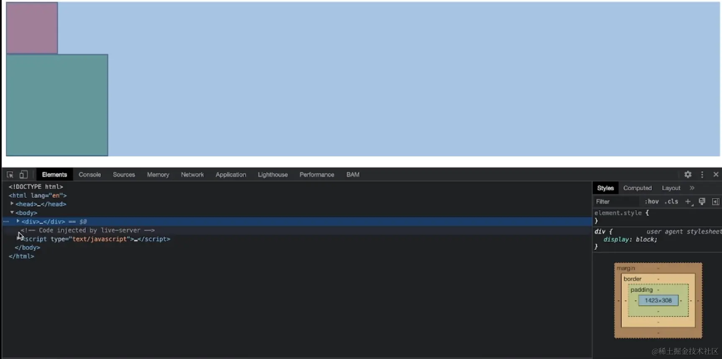This screenshot has width=722, height=359.
Task: Open the Sources tab
Action: 124,175
